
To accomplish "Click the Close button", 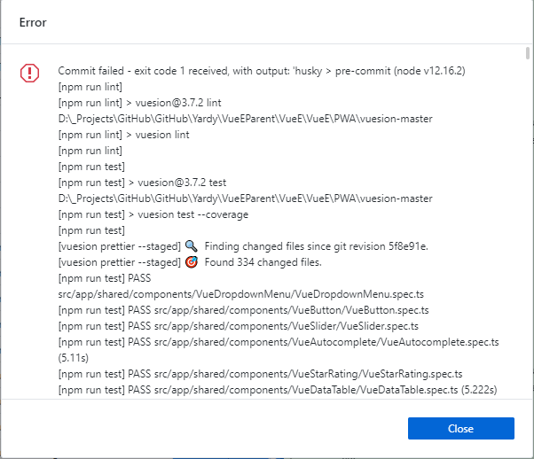I will (x=460, y=429).
